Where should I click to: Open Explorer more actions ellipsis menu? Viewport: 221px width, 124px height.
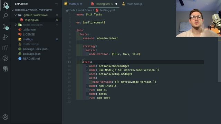57,4
